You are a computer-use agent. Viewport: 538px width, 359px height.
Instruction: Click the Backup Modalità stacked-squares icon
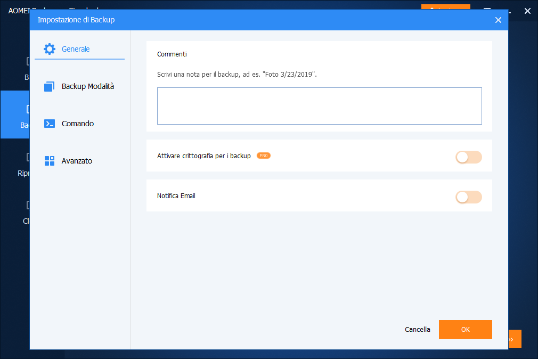[x=50, y=86]
